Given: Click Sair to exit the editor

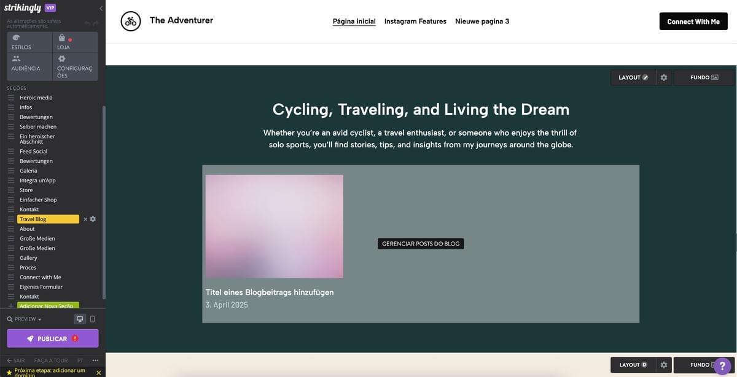Looking at the screenshot, I should tap(16, 360).
